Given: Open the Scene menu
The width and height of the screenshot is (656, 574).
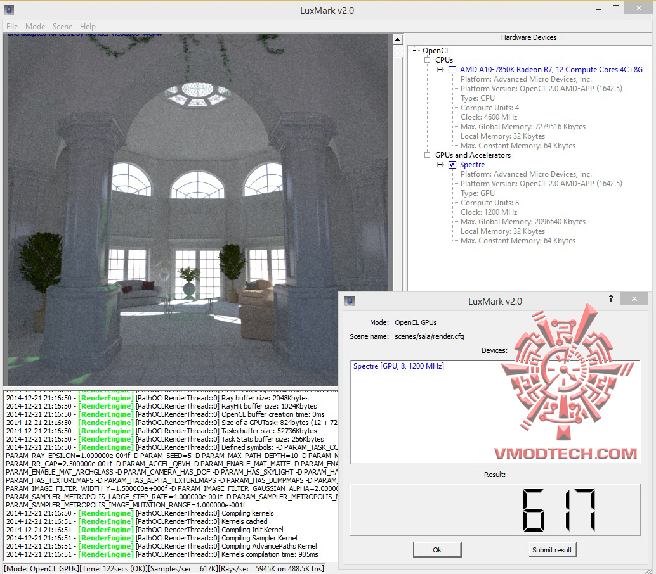Looking at the screenshot, I should click(62, 27).
